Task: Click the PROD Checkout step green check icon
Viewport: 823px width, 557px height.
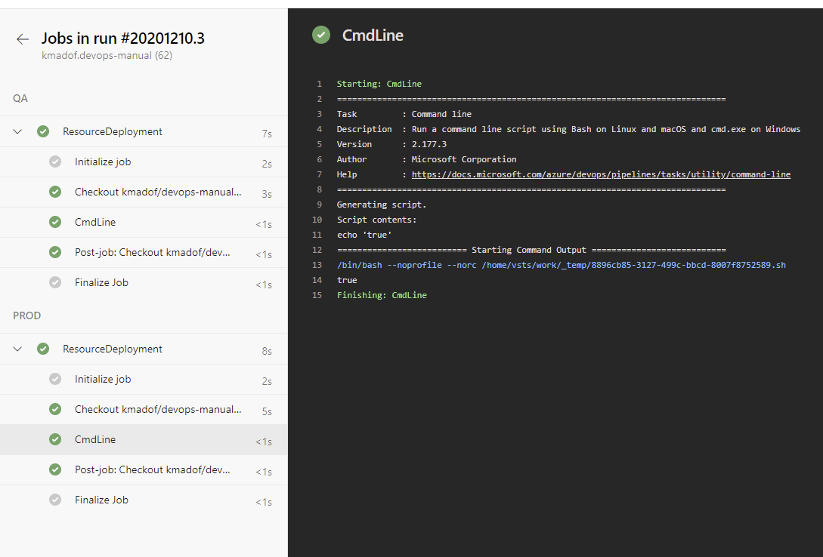Action: 55,409
